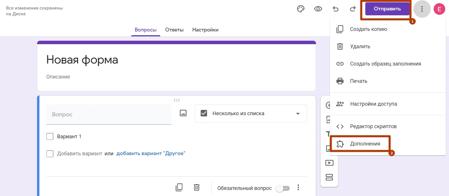Add a video from the side toolbar
The width and height of the screenshot is (449, 196).
pyautogui.click(x=329, y=163)
